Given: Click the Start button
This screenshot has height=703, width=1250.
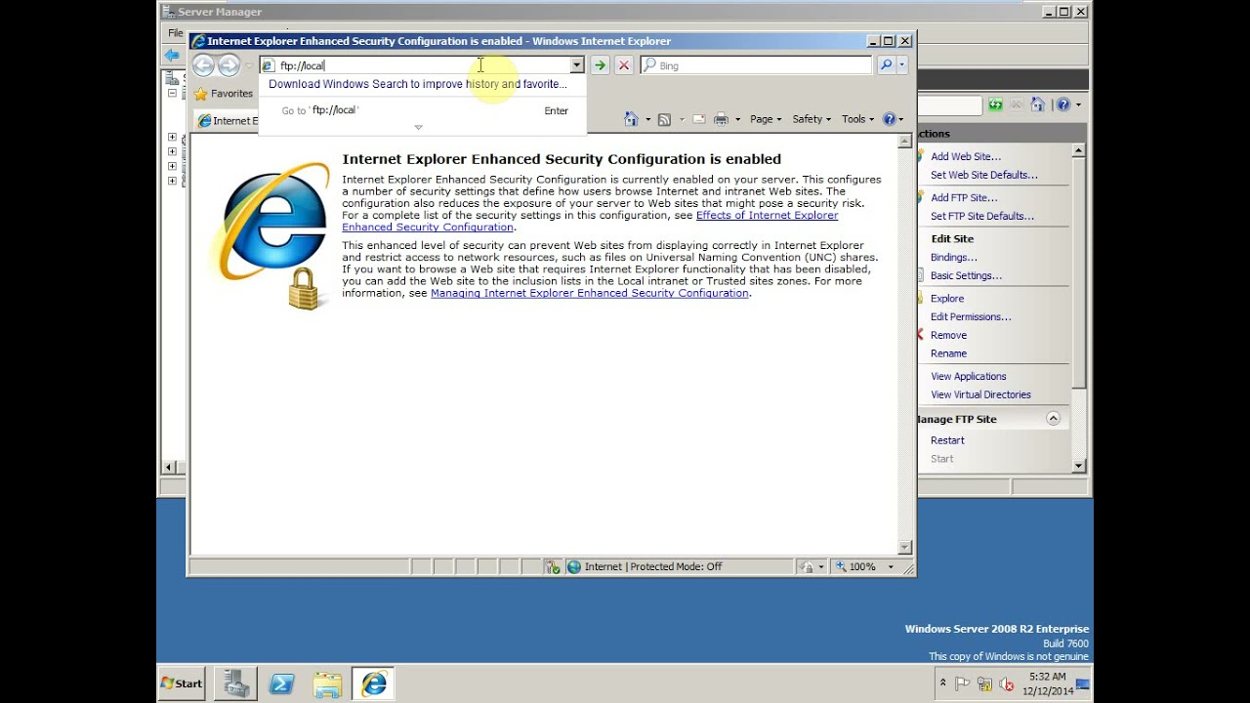Looking at the screenshot, I should [x=183, y=683].
